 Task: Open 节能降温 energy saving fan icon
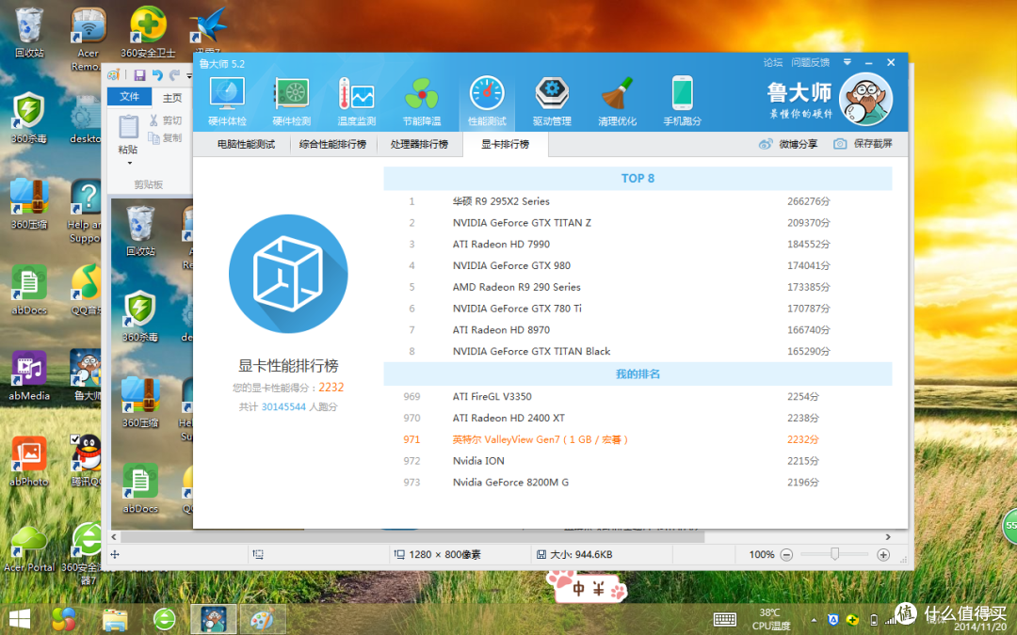pos(422,101)
